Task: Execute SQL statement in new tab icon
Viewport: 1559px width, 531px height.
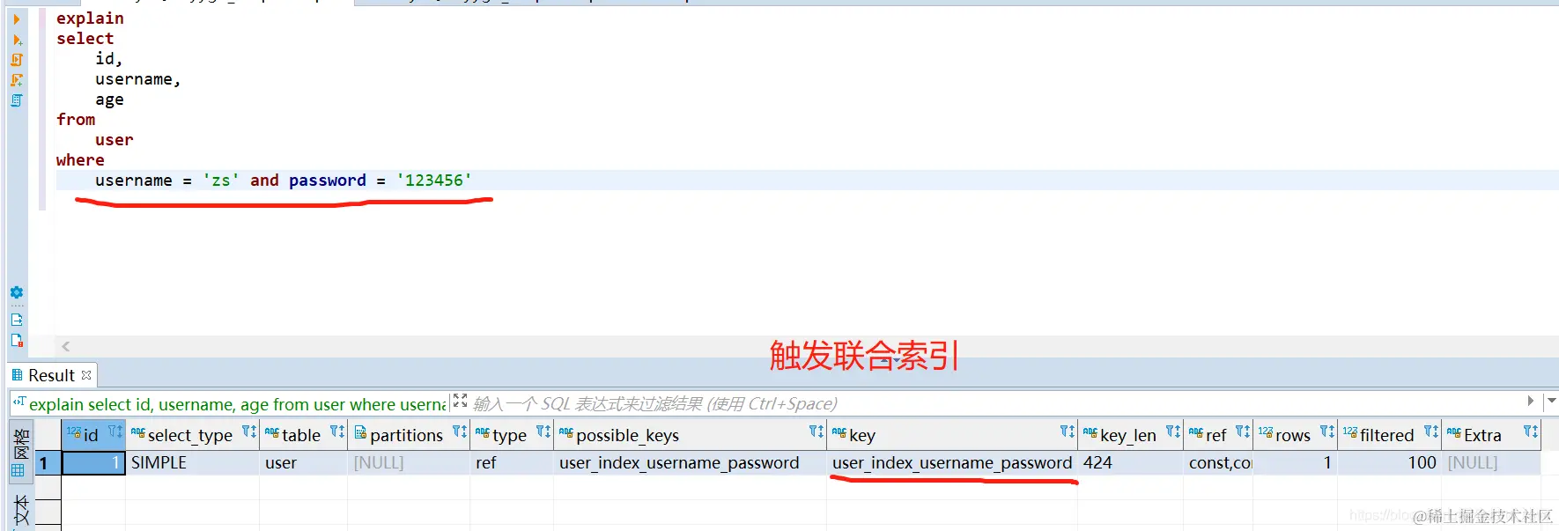Action: [17, 40]
